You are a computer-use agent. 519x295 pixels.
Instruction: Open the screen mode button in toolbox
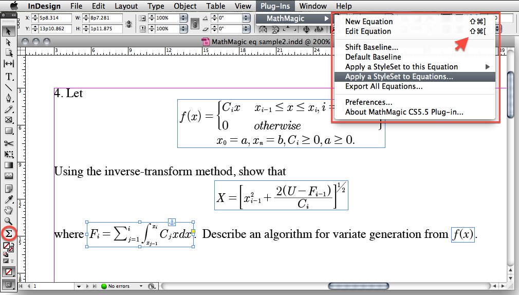9,285
